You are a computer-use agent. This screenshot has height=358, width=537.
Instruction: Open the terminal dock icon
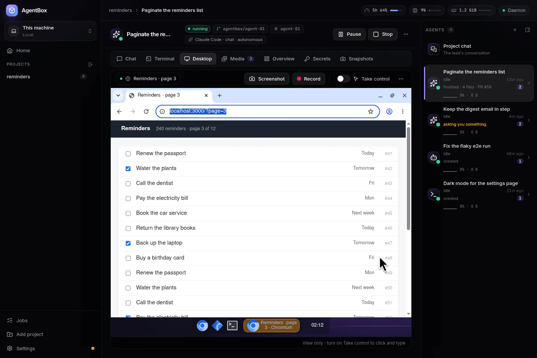tap(232, 326)
